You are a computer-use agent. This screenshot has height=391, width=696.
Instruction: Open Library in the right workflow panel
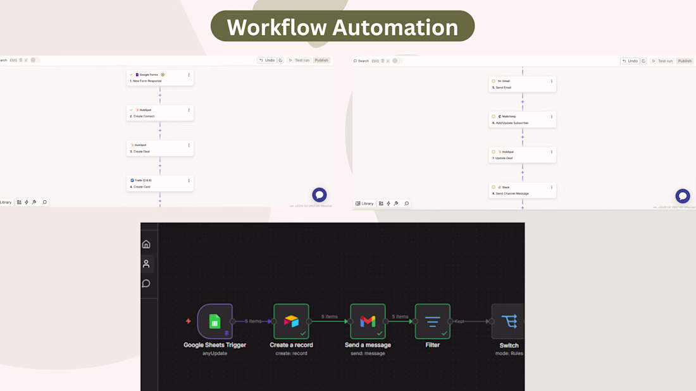click(x=364, y=203)
